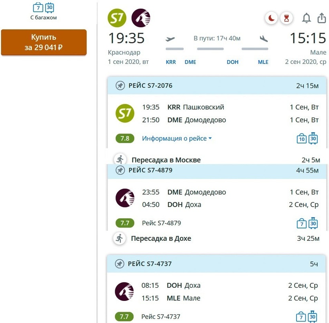This screenshot has height=323, width=329.
Task: Click the red hourglass layover icon
Action: coord(286,18)
